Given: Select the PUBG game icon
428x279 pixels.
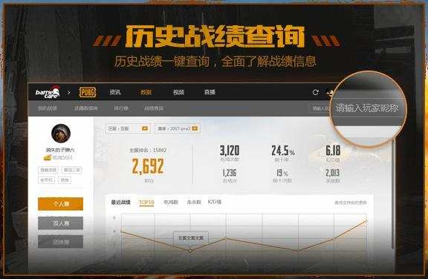Looking at the screenshot, I should [88, 92].
